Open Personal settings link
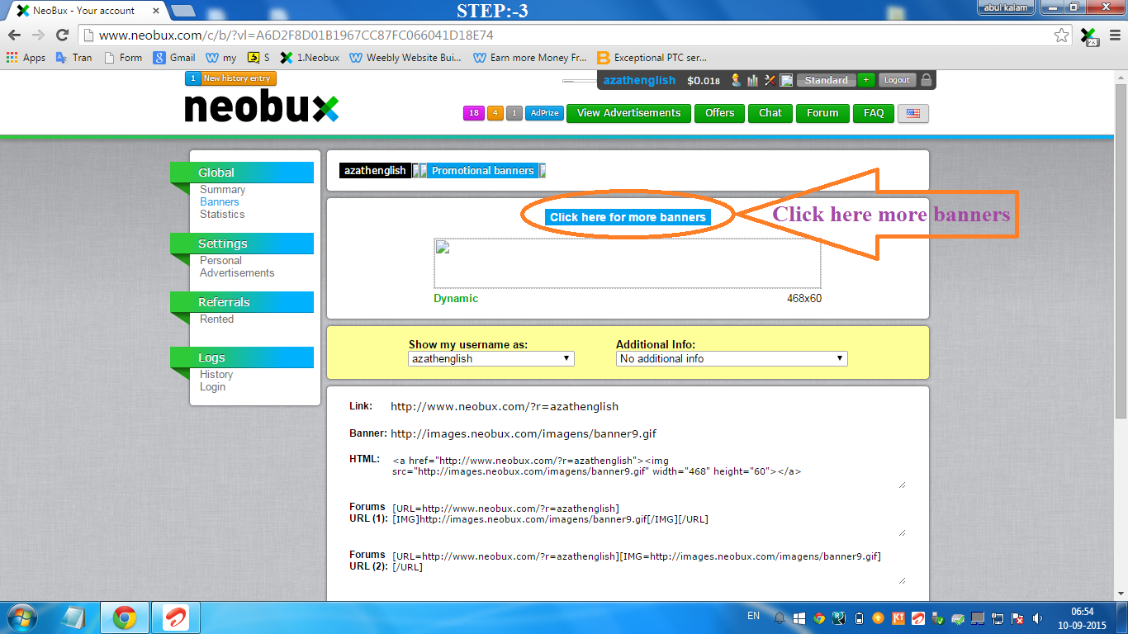Screen dimensions: 1128x634 [220, 260]
